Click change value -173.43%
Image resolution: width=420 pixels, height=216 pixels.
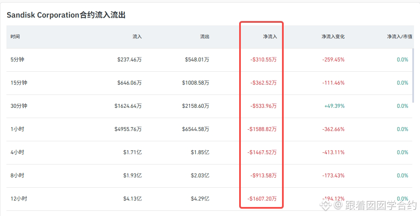333,176
